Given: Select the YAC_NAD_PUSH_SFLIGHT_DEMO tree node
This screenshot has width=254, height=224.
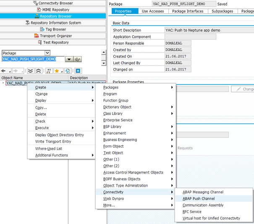Looking at the screenshot, I should [x=34, y=83].
